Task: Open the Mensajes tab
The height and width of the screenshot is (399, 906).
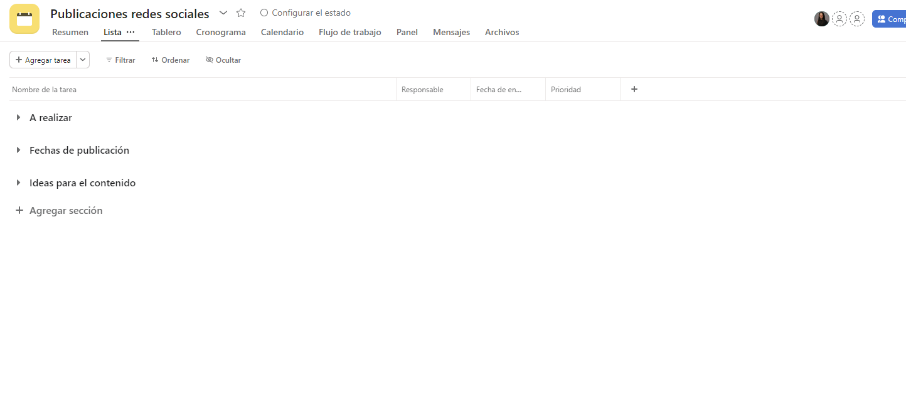Action: click(x=451, y=32)
